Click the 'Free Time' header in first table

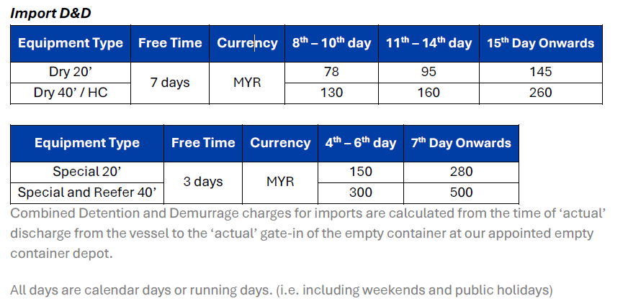coord(170,43)
